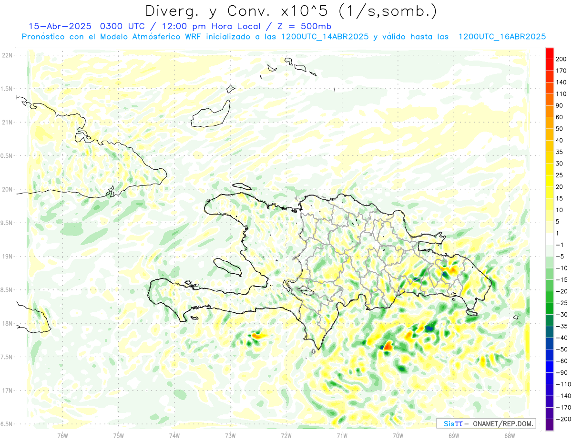Select the "18N" latitude label
The image size is (572, 442).
click(x=7, y=323)
